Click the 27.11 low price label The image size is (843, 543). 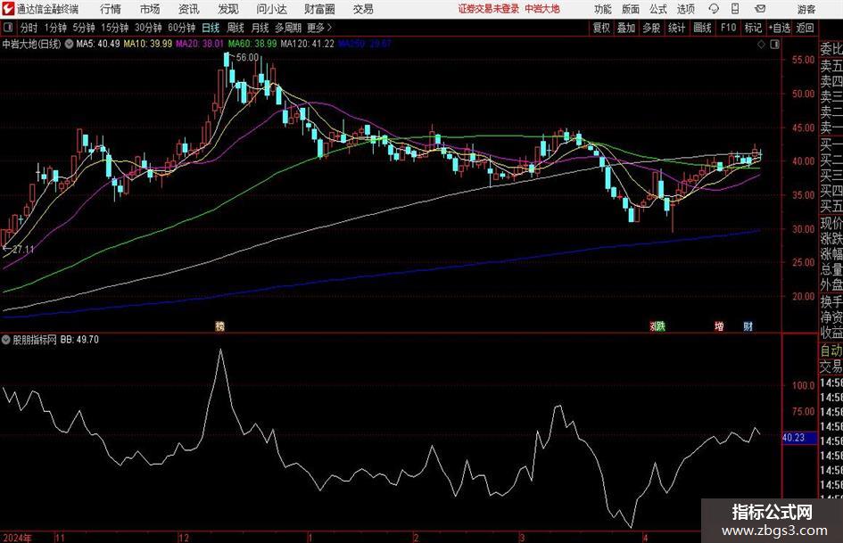click(x=22, y=250)
